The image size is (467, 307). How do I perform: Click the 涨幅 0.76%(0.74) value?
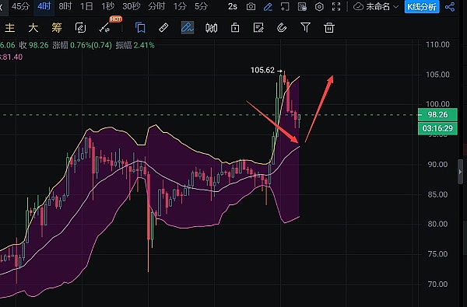click(x=83, y=45)
